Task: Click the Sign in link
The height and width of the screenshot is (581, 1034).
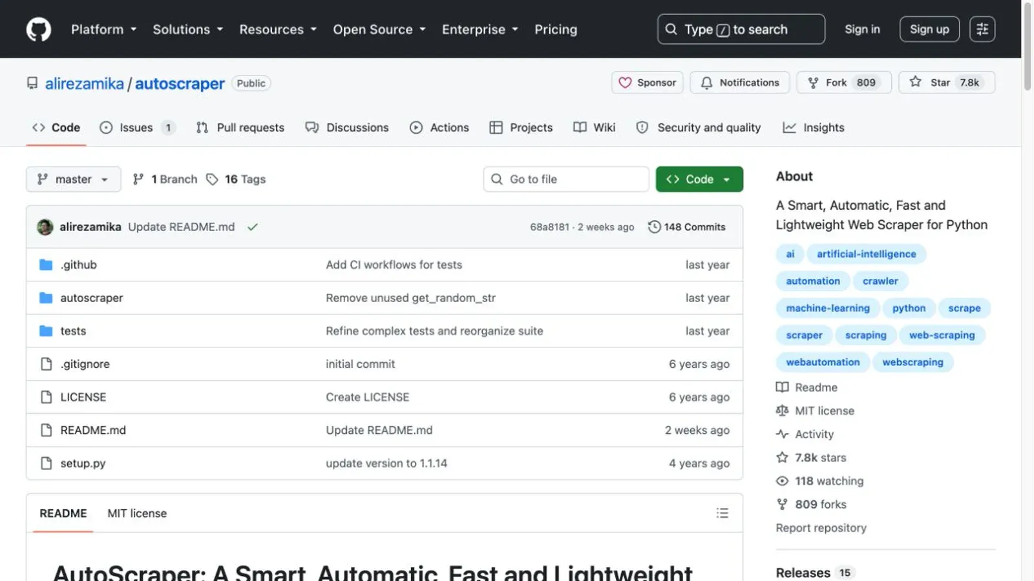Action: tap(862, 30)
